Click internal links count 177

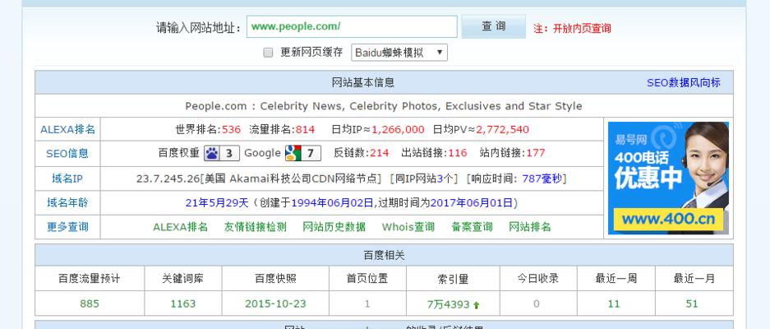tap(536, 153)
